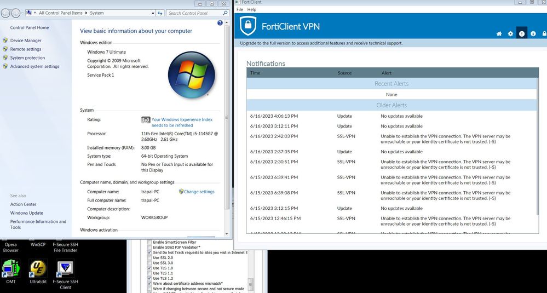This screenshot has width=547, height=293.
Task: Select the 6/15/2023 3:12:15 PM Update row
Action: pyautogui.click(x=393, y=208)
